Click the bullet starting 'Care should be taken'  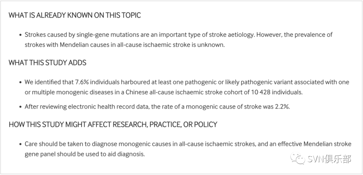coord(188,149)
